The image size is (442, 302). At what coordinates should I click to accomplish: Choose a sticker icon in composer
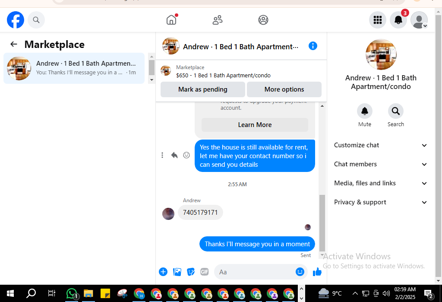191,272
